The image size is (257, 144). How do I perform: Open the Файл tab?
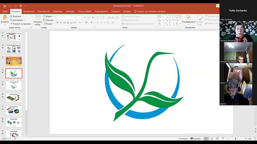pyautogui.click(x=5, y=11)
